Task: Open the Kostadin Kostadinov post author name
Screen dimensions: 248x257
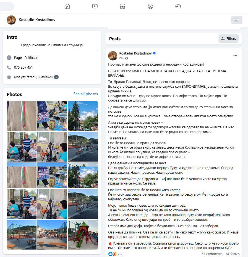Action: click(x=135, y=53)
